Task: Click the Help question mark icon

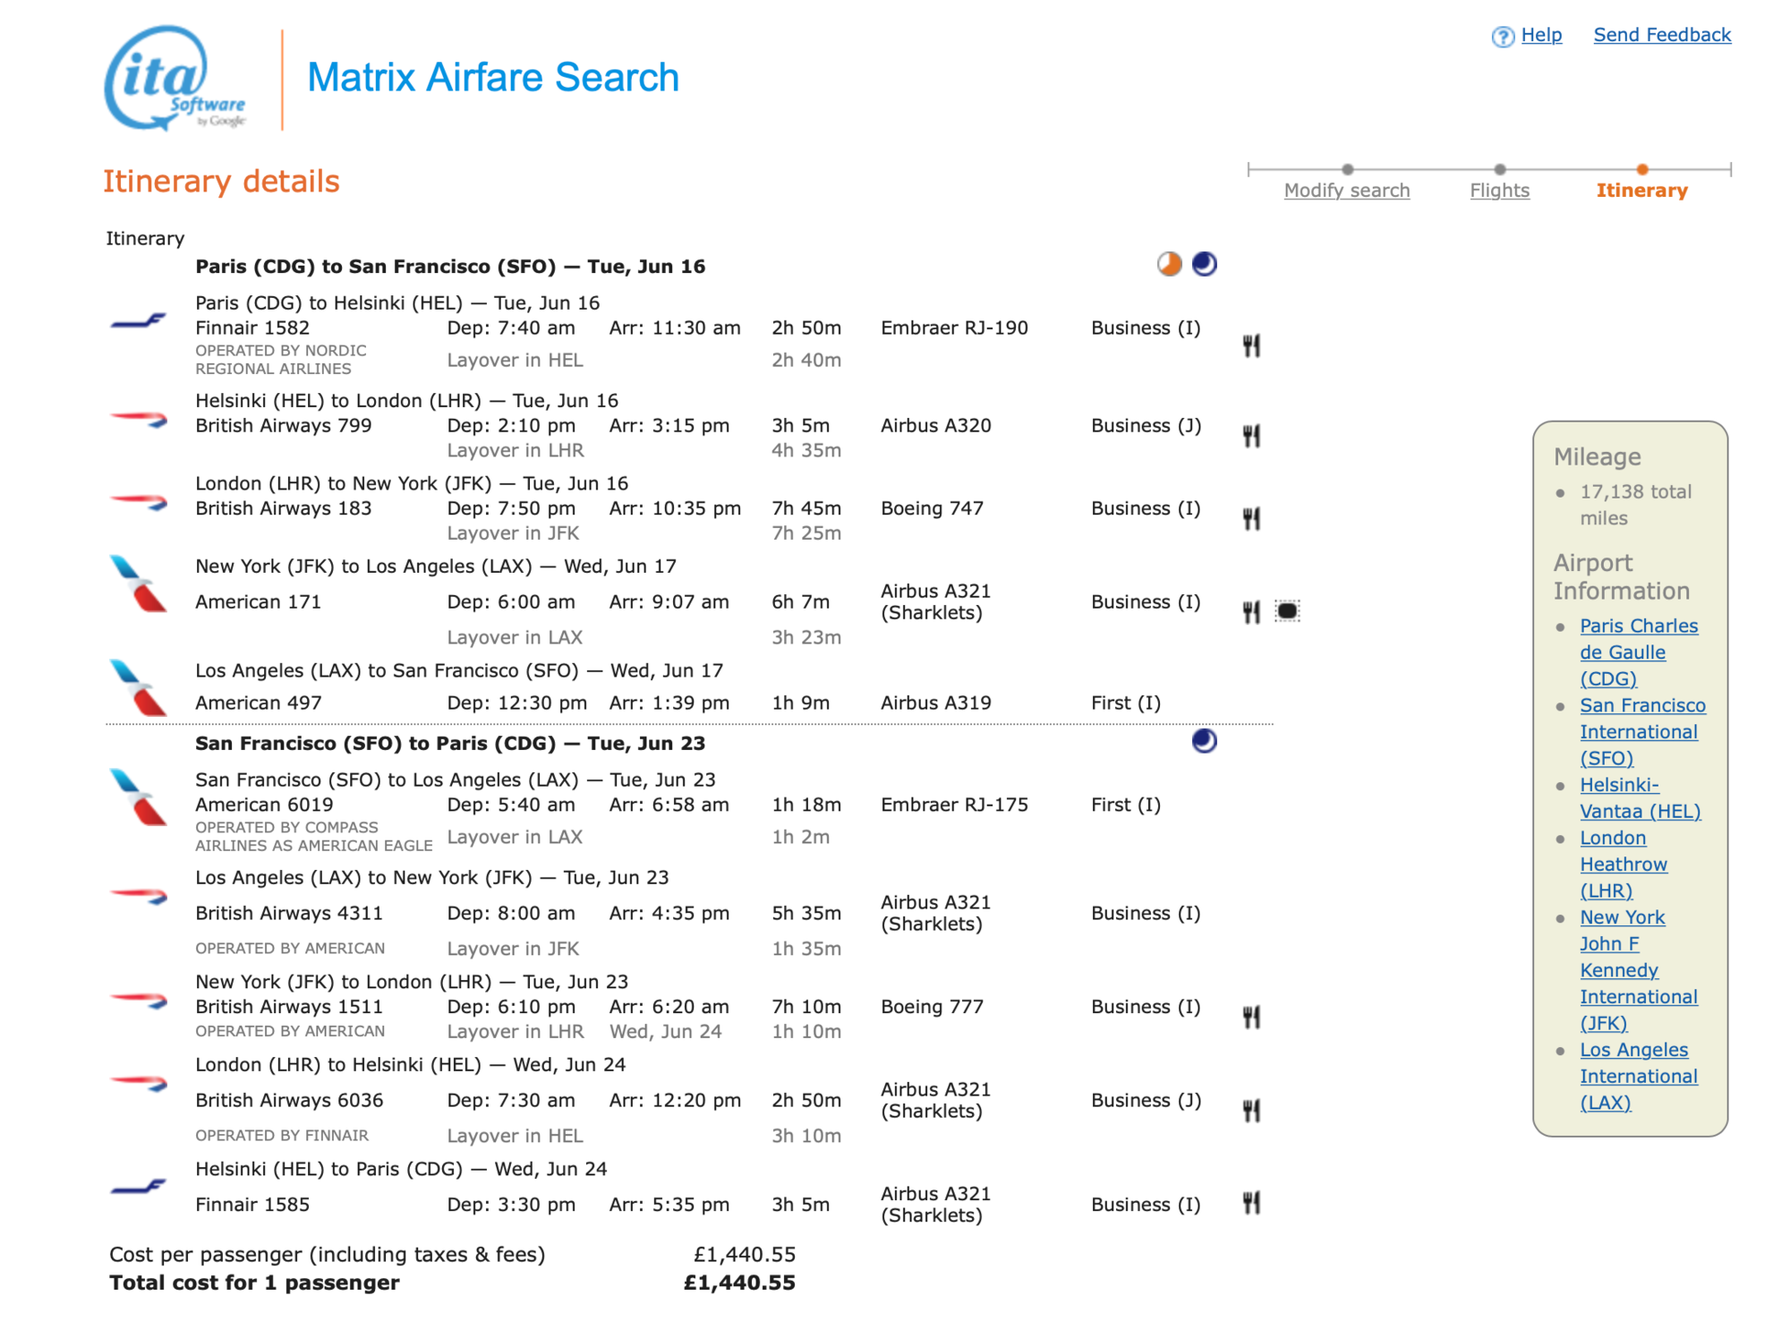Action: click(1503, 36)
